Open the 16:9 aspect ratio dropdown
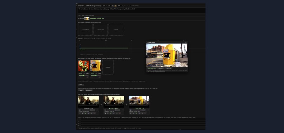 [x=120, y=6]
